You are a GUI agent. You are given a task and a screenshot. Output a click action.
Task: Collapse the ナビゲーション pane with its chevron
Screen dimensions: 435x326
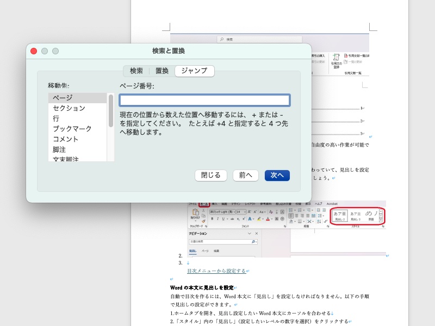point(248,233)
